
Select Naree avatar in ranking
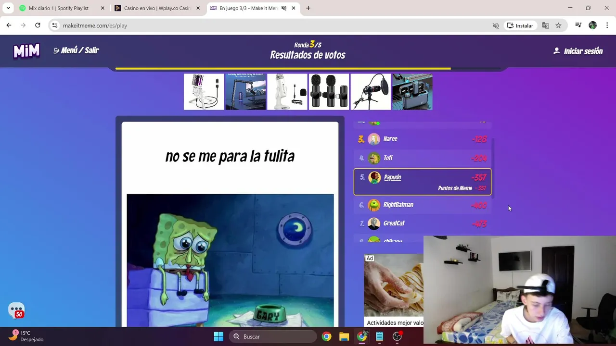click(374, 139)
